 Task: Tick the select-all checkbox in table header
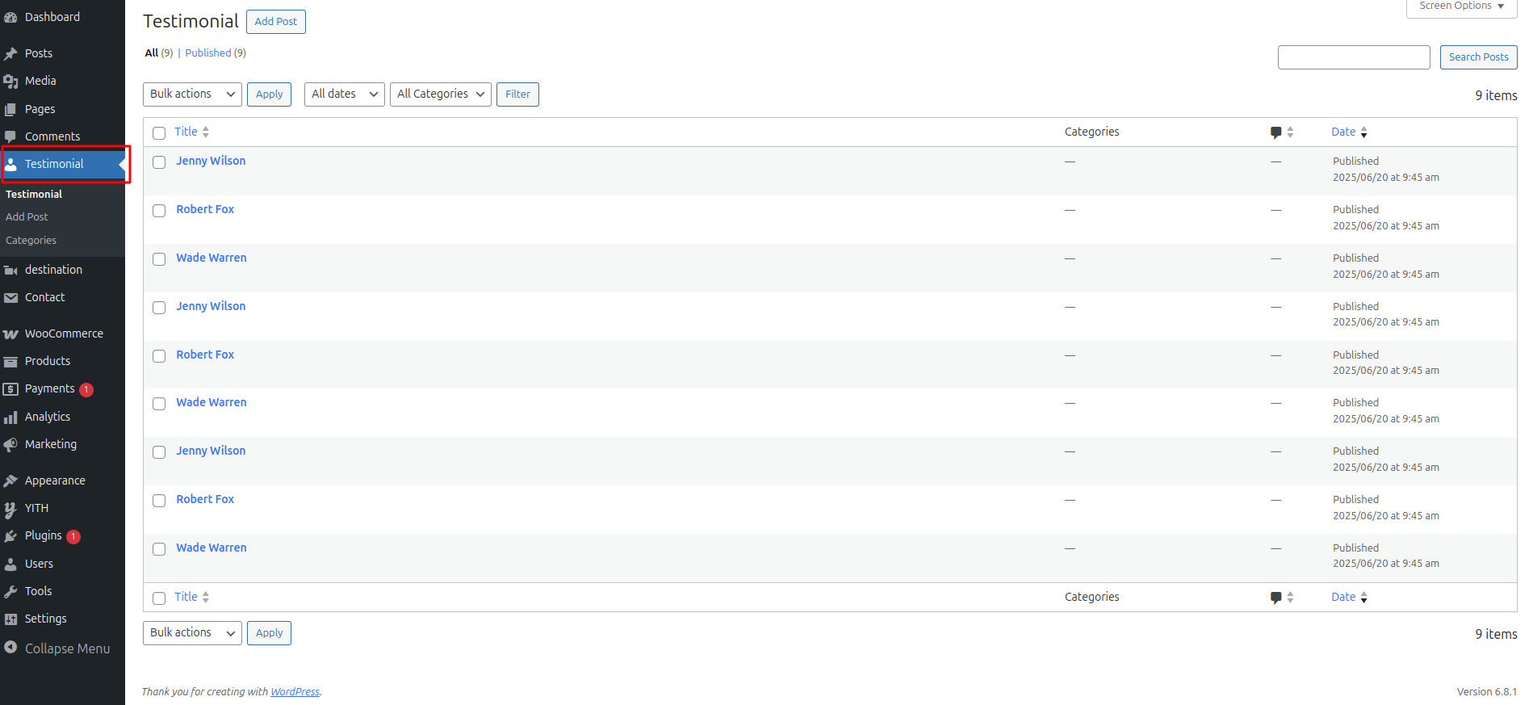point(159,133)
